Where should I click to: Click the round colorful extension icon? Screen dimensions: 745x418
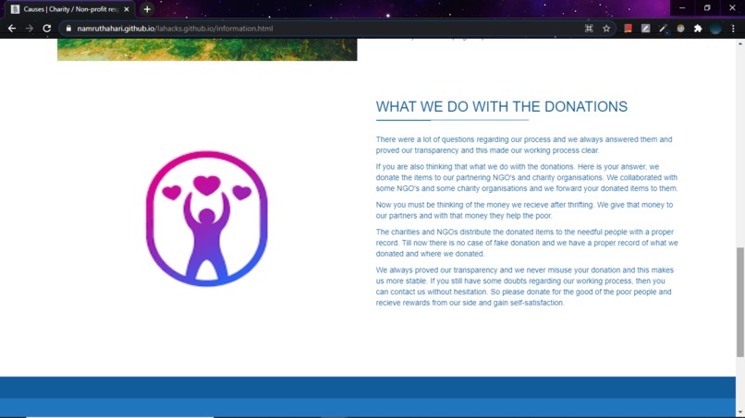(x=680, y=29)
